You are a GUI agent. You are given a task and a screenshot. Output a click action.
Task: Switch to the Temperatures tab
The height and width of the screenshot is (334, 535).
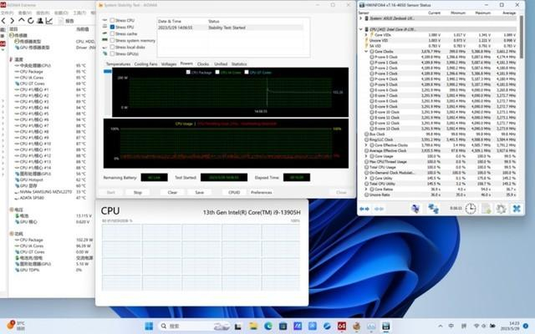pos(118,64)
